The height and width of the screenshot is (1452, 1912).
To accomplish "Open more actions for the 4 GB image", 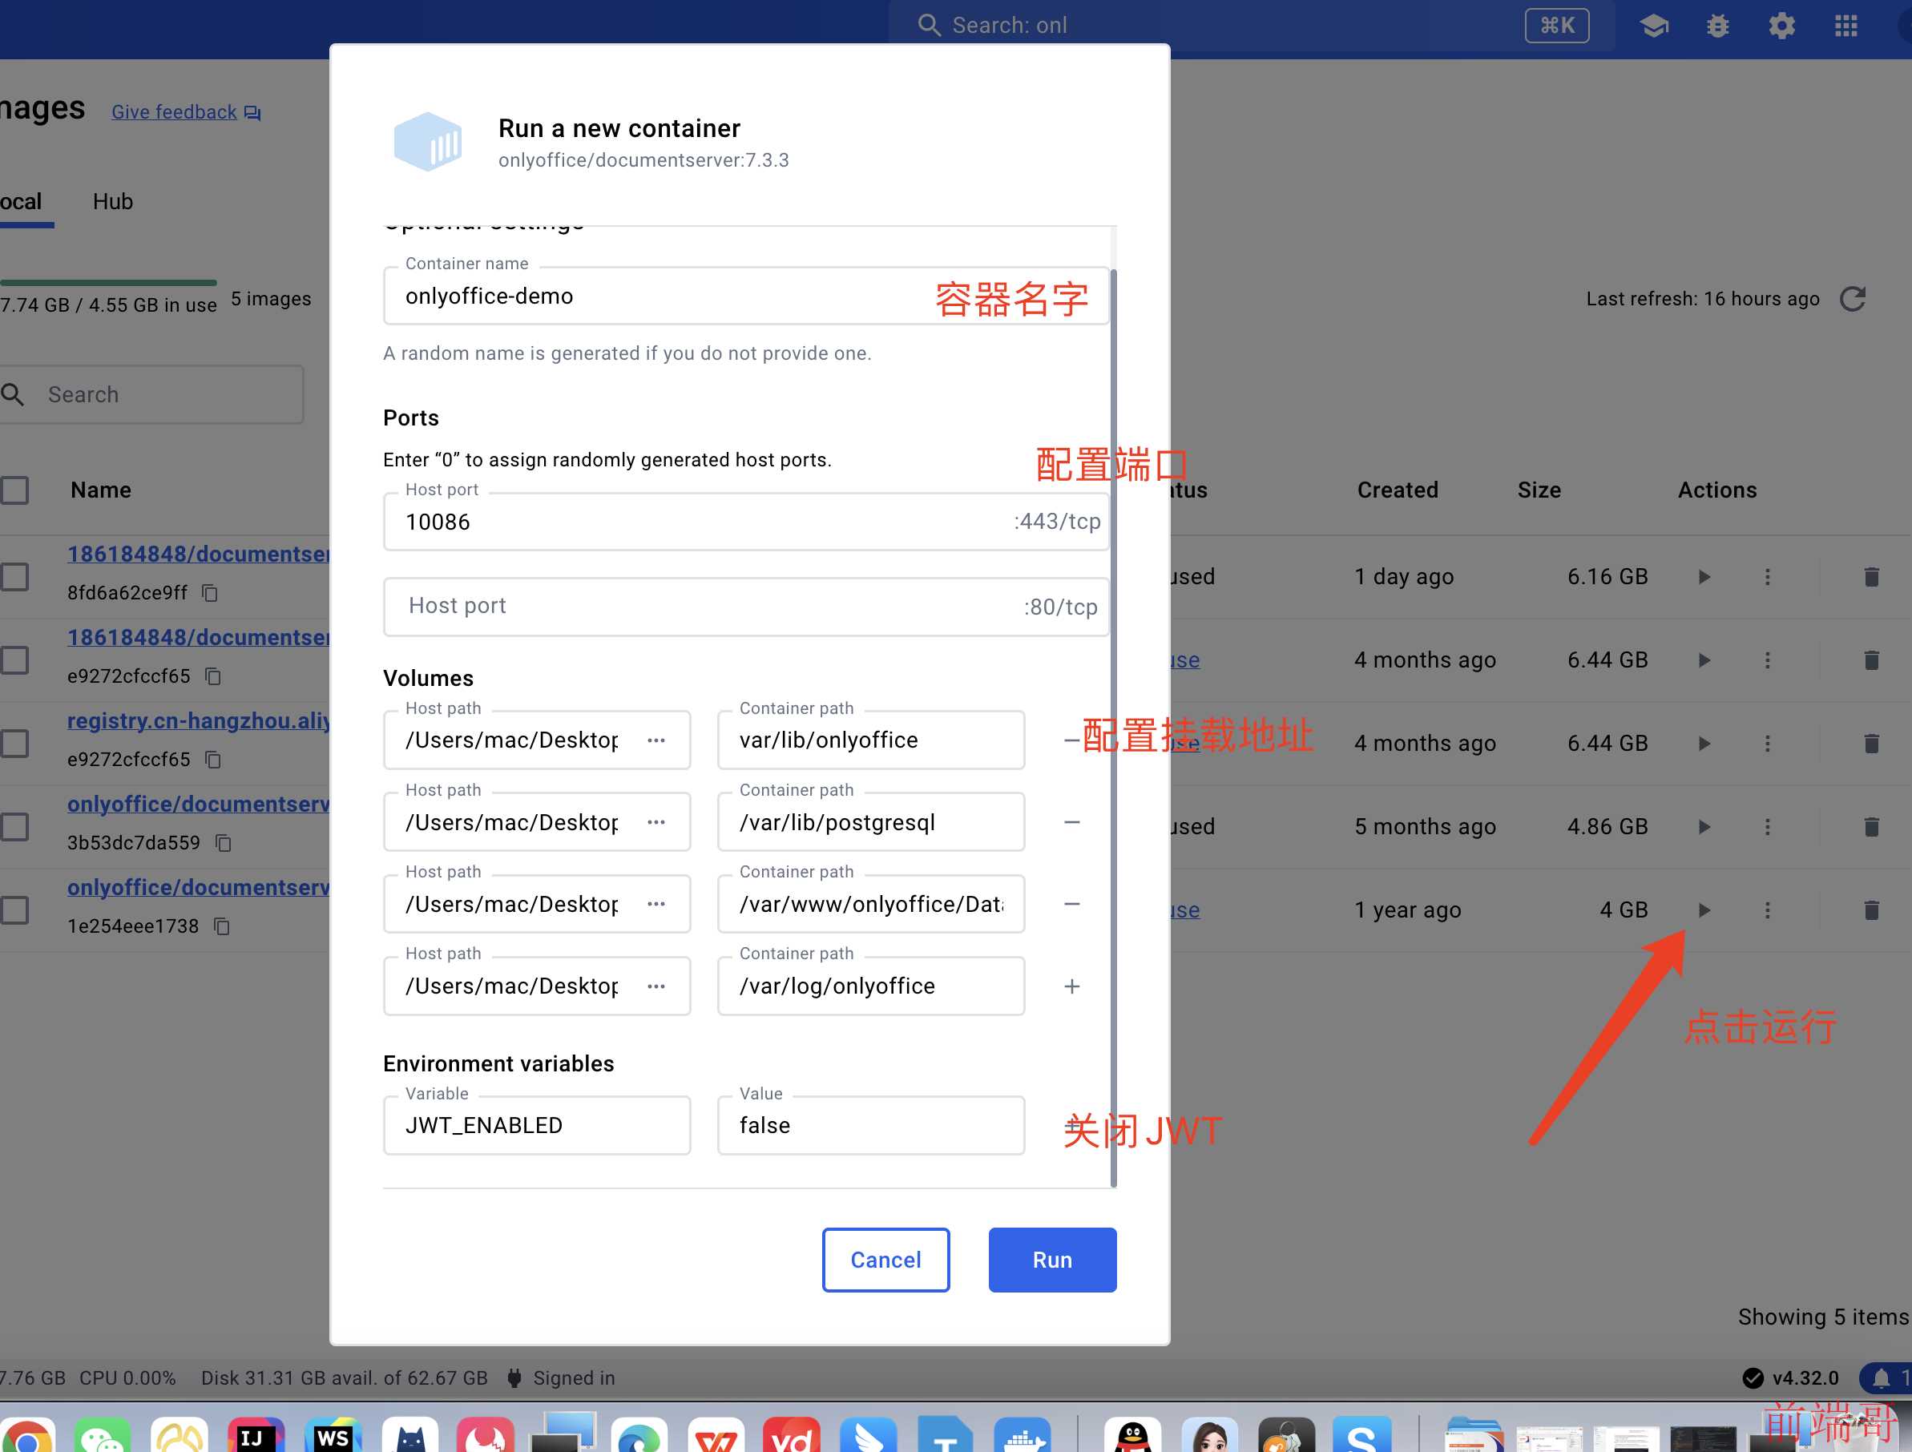I will pyautogui.click(x=1768, y=910).
